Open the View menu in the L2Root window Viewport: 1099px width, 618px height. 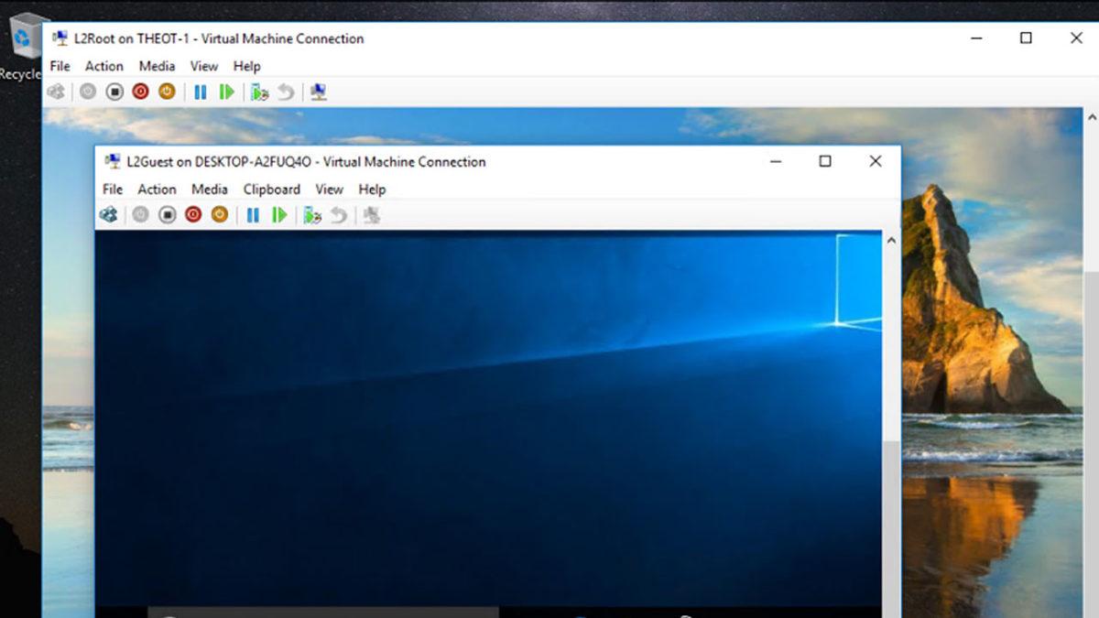[203, 66]
